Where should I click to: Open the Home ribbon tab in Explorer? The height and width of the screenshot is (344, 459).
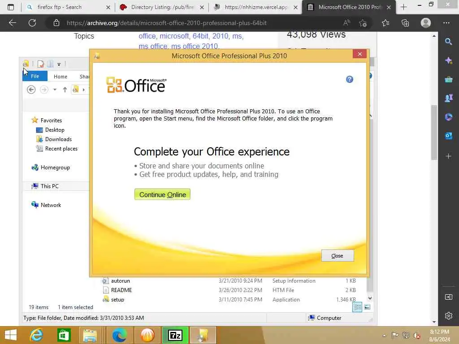click(x=61, y=76)
